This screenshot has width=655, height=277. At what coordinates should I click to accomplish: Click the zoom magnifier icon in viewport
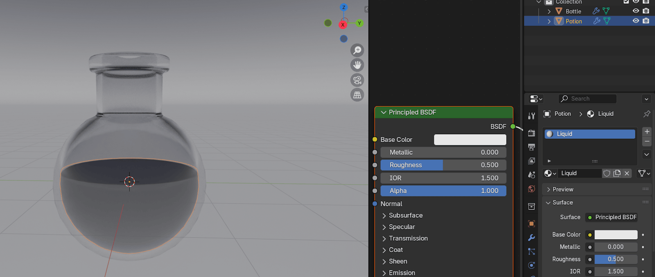coord(357,50)
